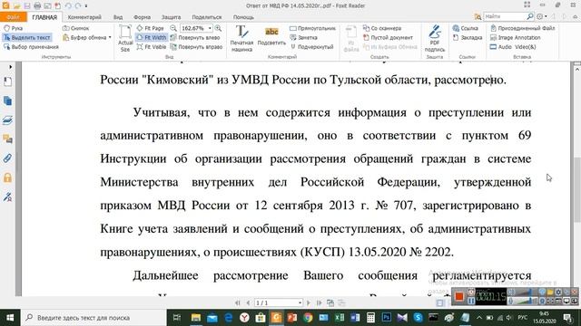Open the Помощь ribbon tab
This screenshot has width=581, height=326.
pyautogui.click(x=243, y=17)
